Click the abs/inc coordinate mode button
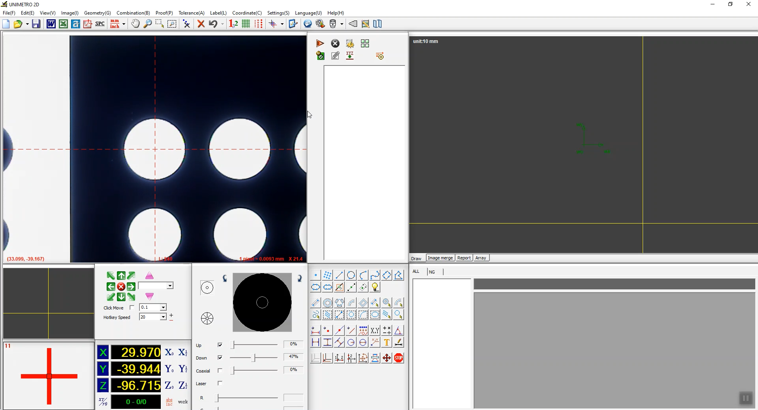The height and width of the screenshot is (410, 758). coord(169,402)
